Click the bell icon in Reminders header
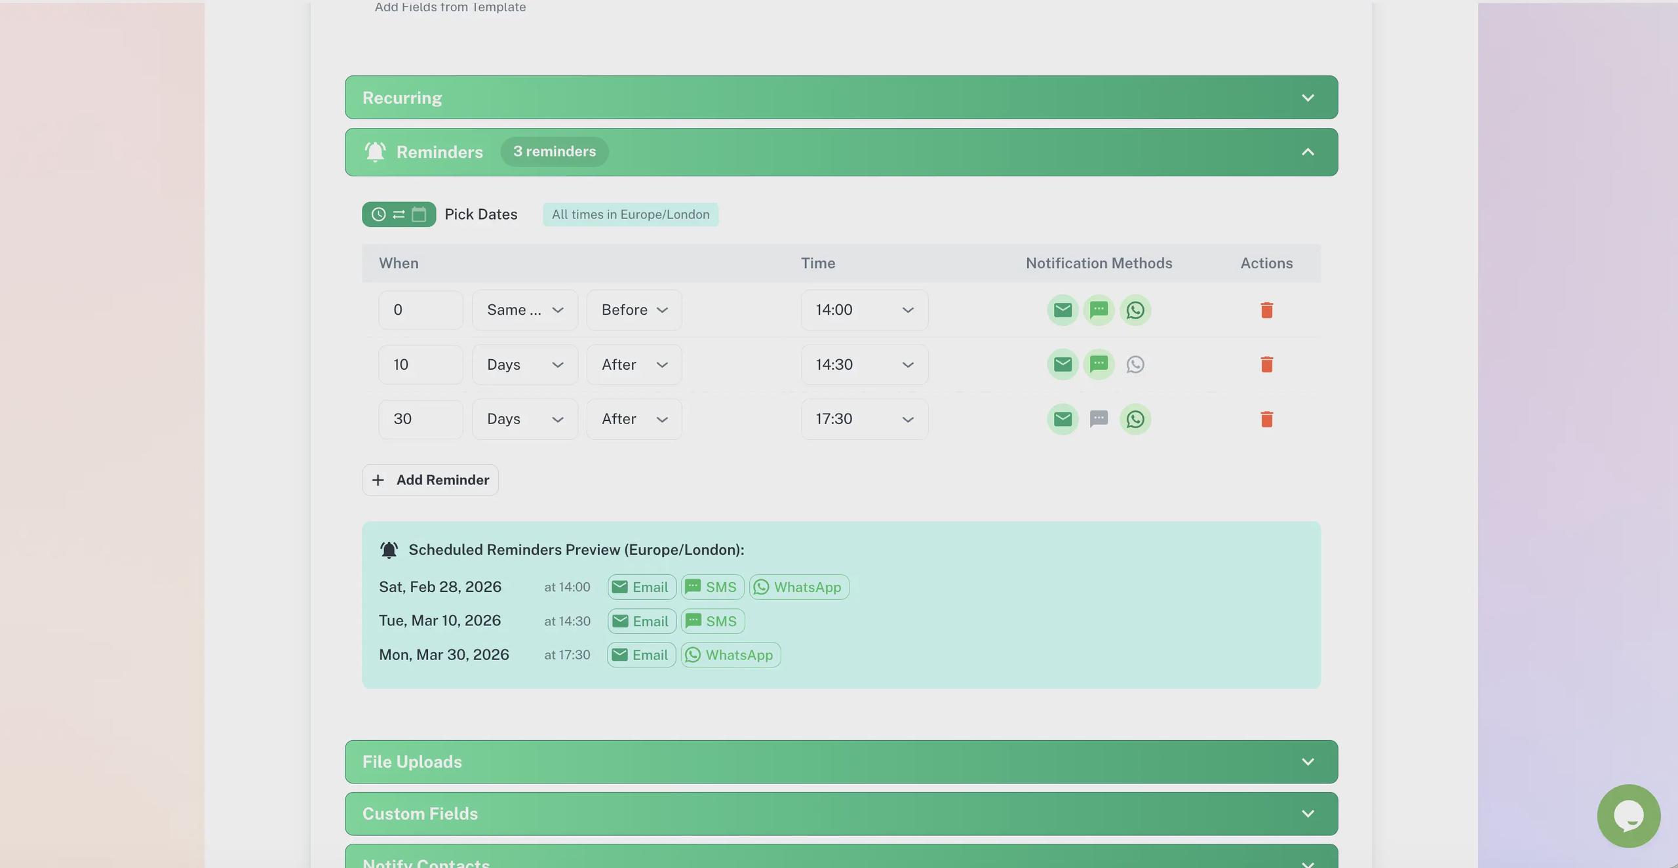This screenshot has width=1678, height=868. [375, 152]
